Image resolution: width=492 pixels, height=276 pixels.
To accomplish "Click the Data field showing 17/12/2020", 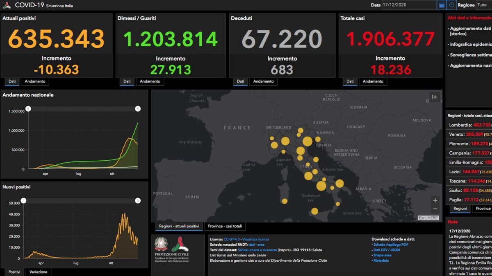I will coord(409,5).
